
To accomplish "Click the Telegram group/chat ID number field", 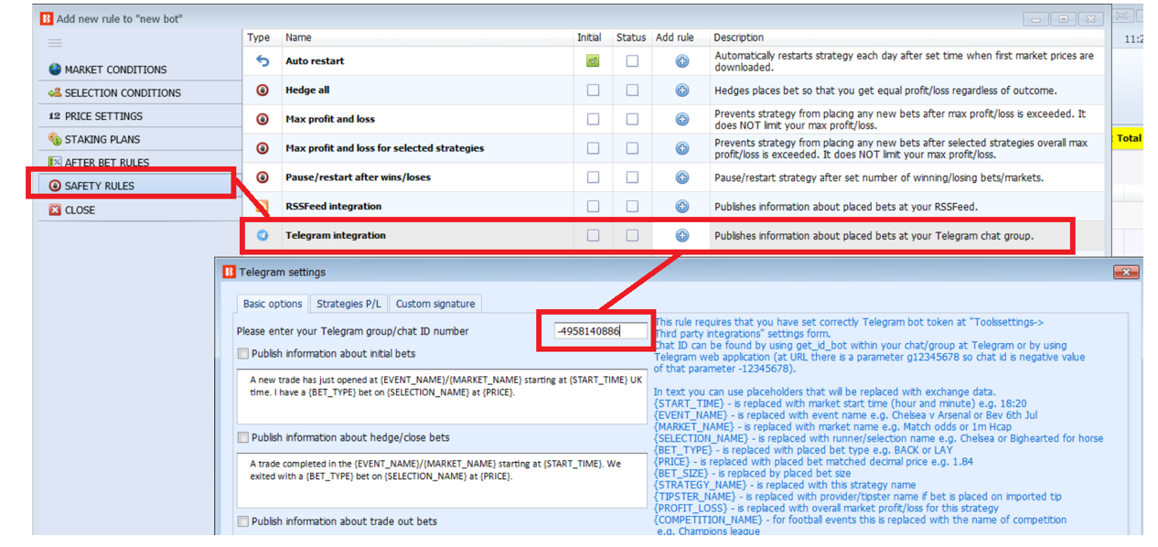I will click(x=601, y=331).
